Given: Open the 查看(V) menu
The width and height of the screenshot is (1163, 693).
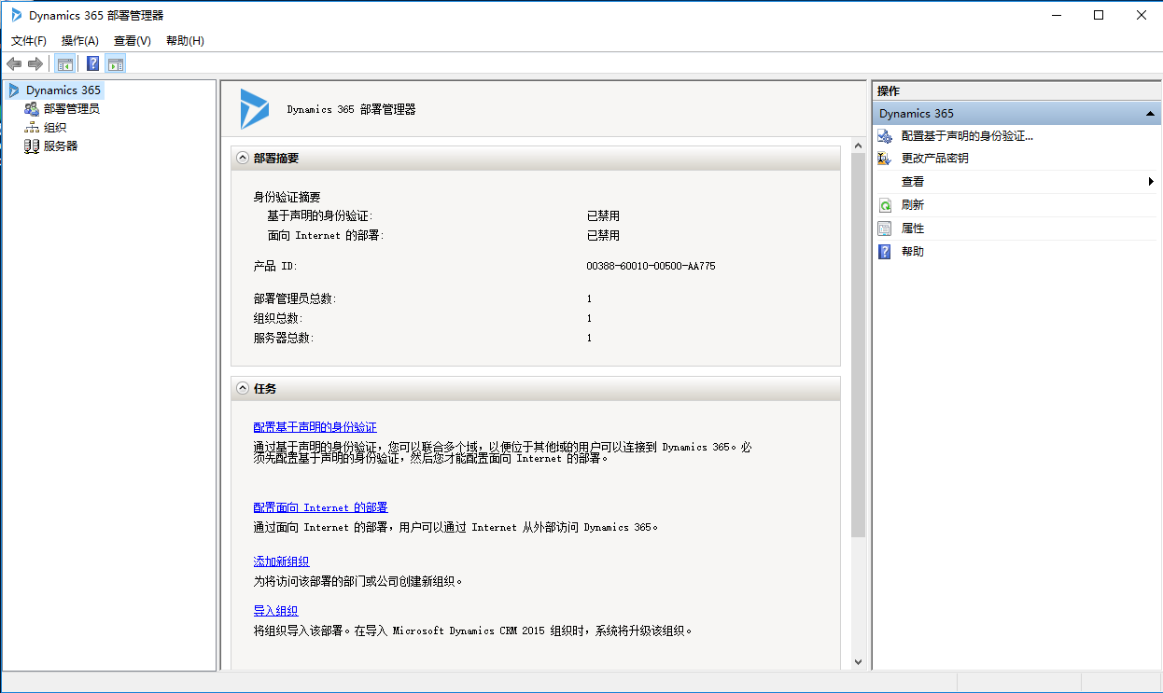Looking at the screenshot, I should (x=133, y=41).
